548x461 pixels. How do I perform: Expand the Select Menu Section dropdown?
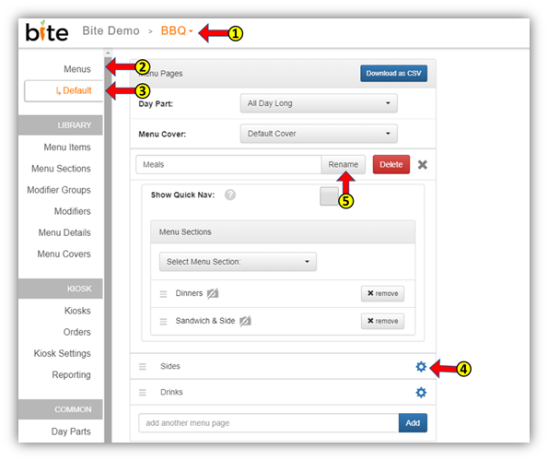point(238,262)
